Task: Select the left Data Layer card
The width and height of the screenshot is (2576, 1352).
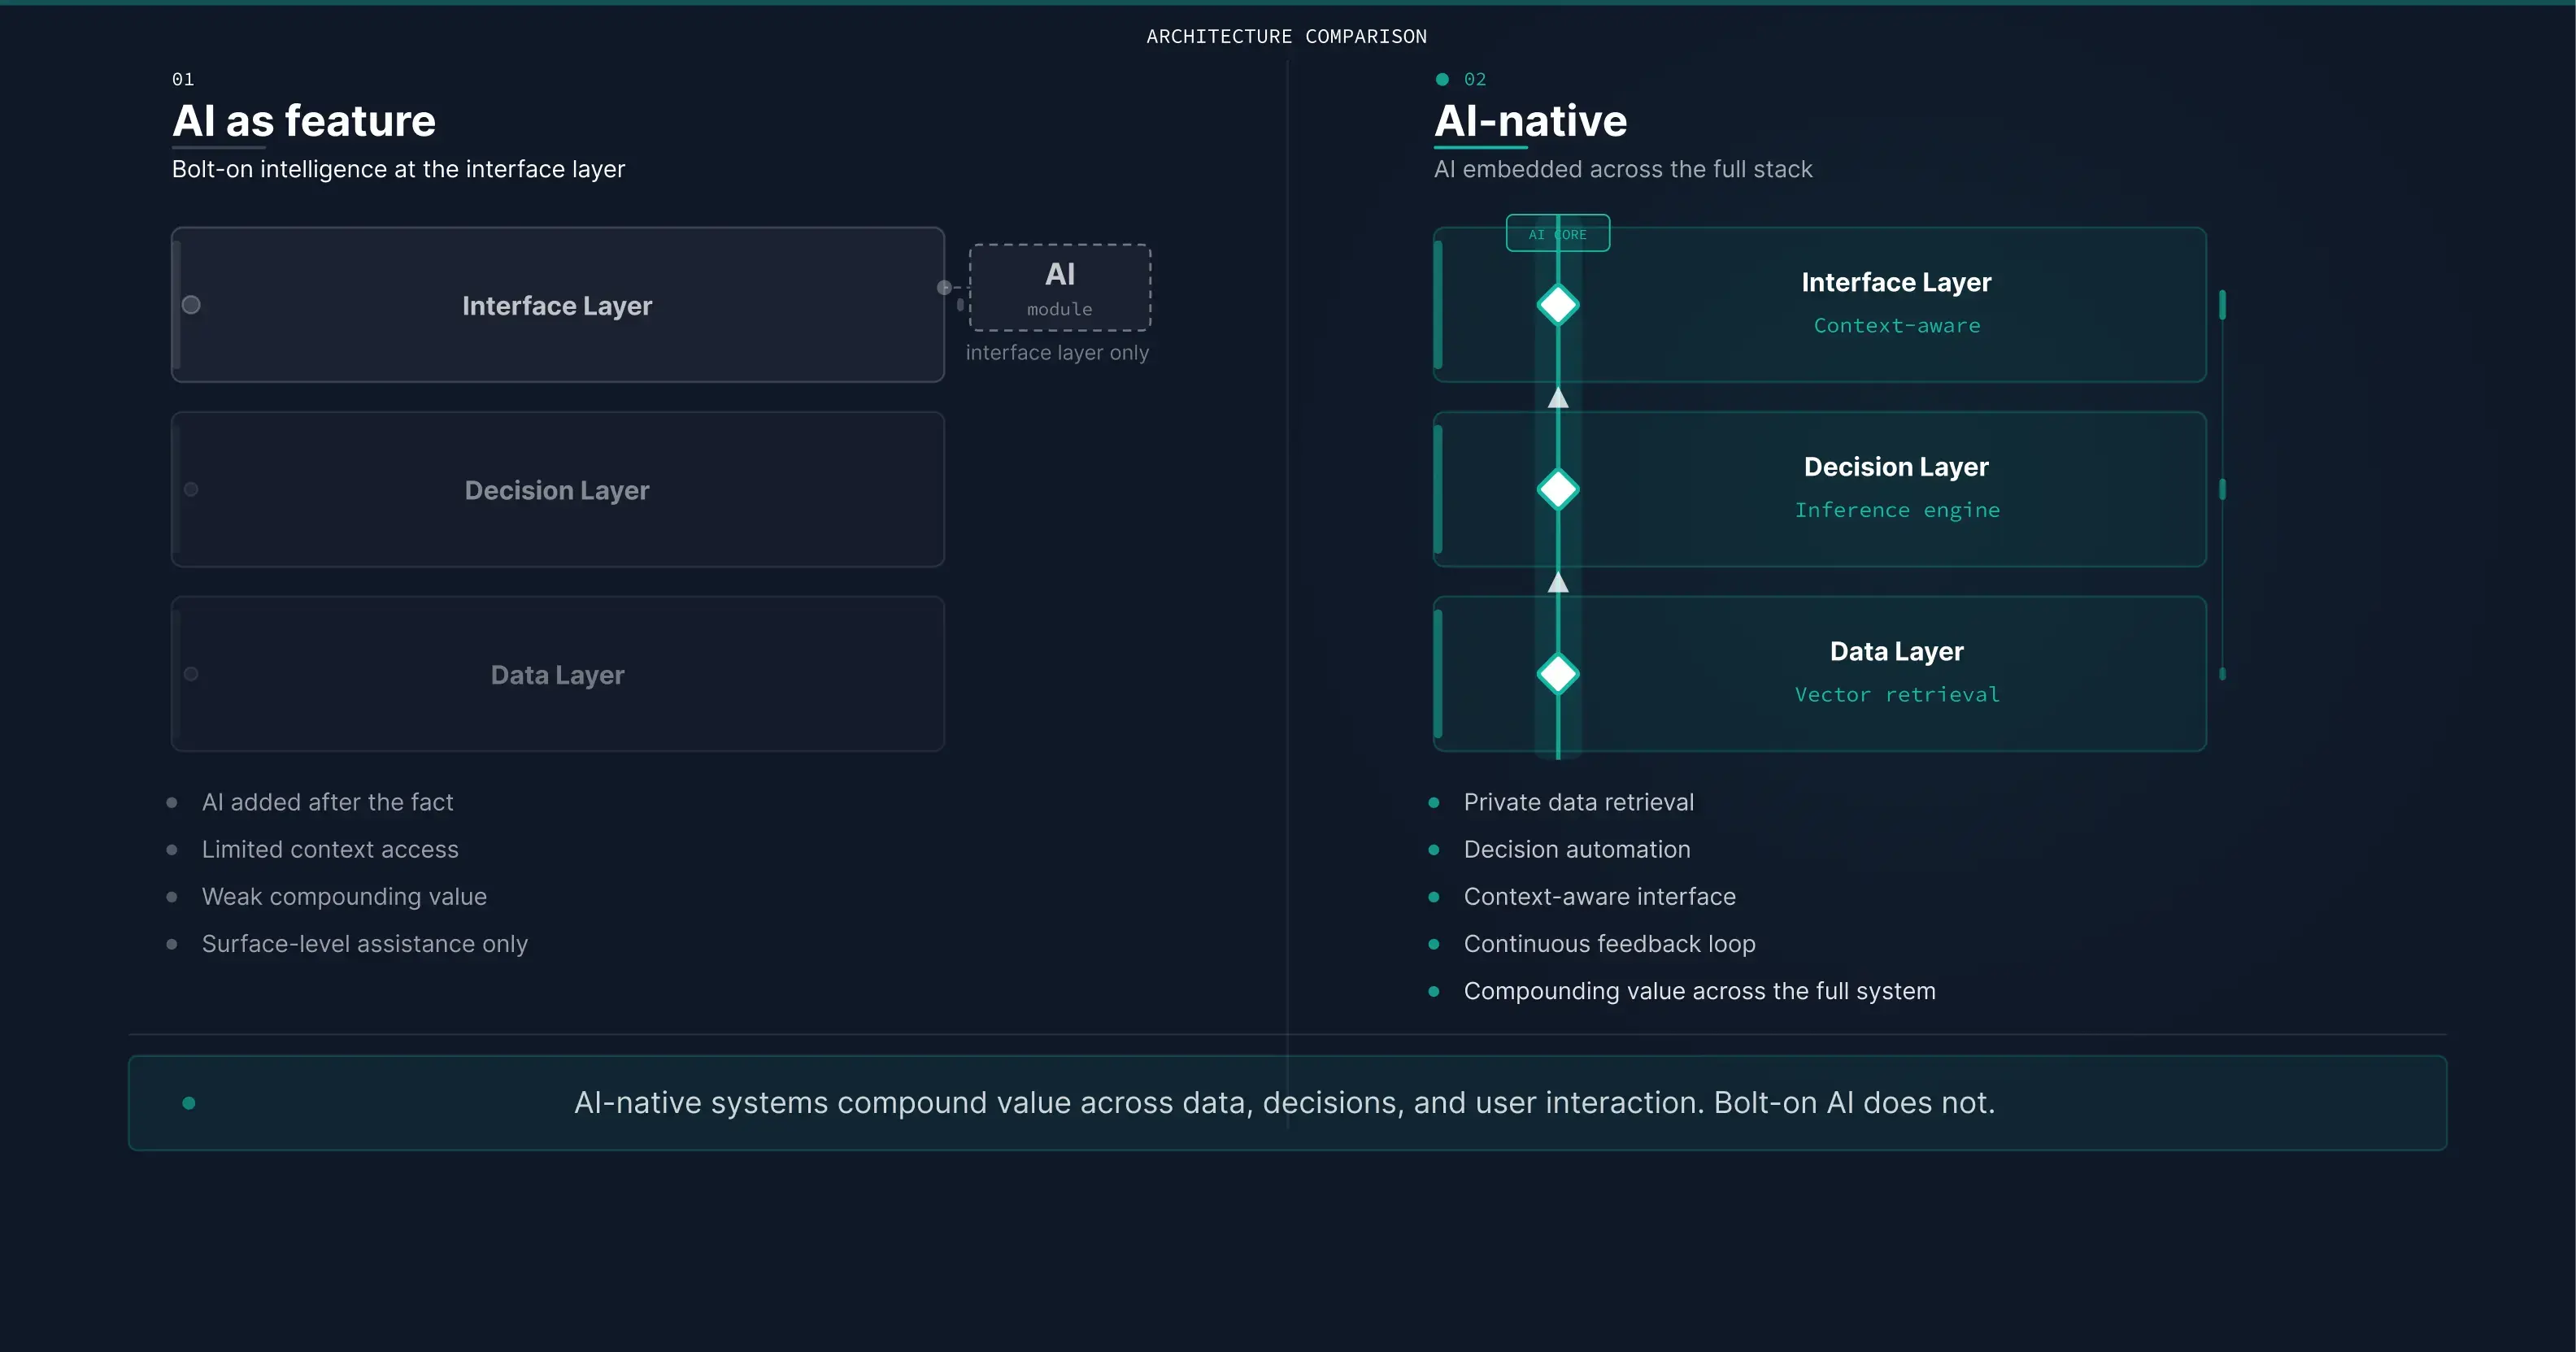Action: click(558, 674)
